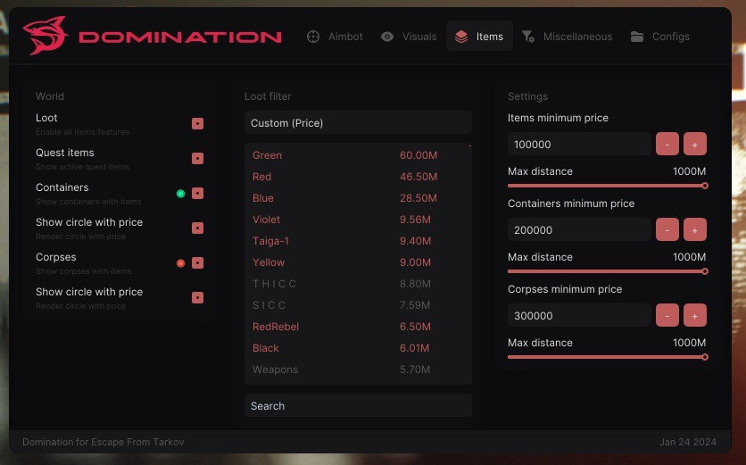Open the Custom (Price) loot filter dropdown
The image size is (746, 465).
point(357,123)
